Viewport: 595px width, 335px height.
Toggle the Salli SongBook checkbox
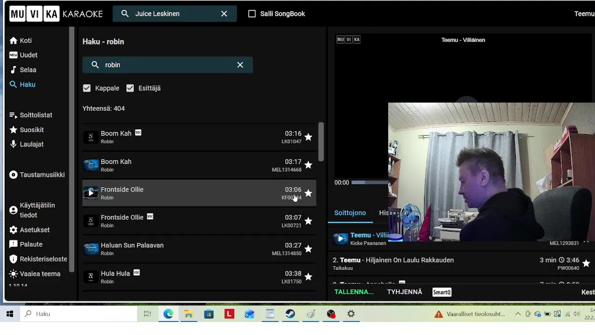[x=252, y=14]
